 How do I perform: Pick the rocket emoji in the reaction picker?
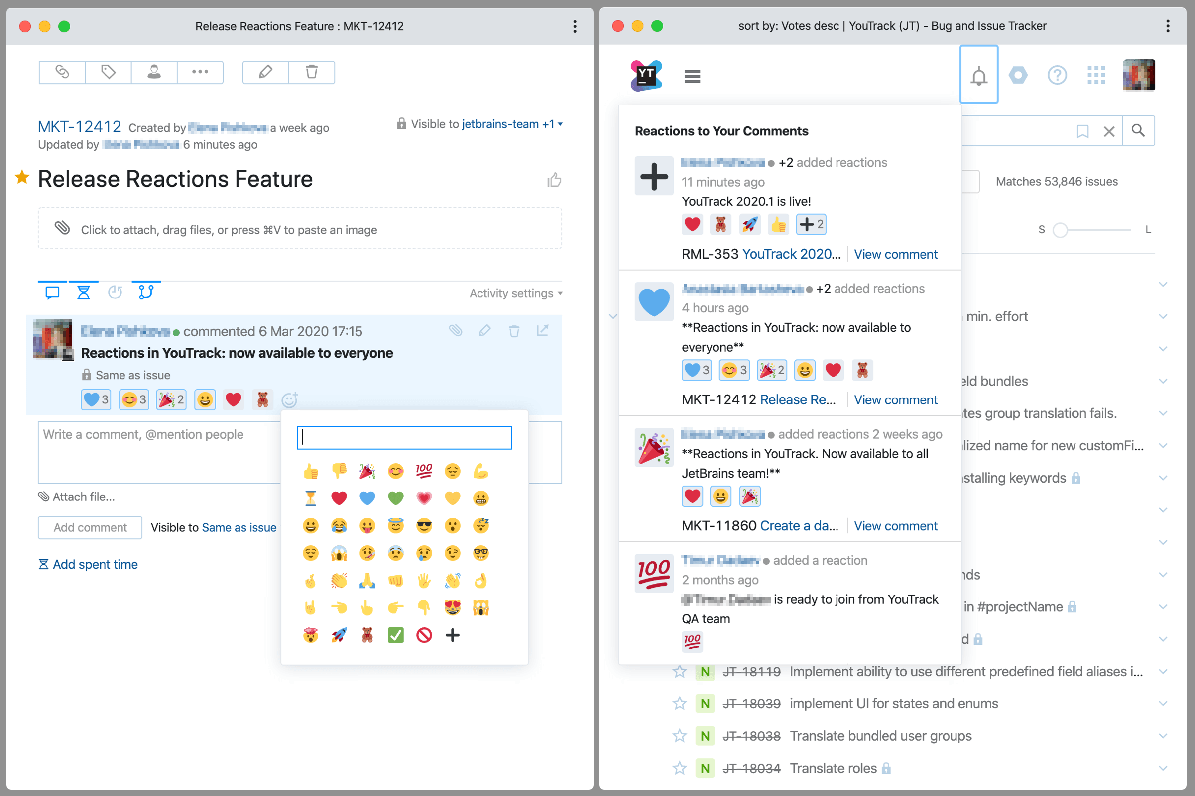pos(339,635)
